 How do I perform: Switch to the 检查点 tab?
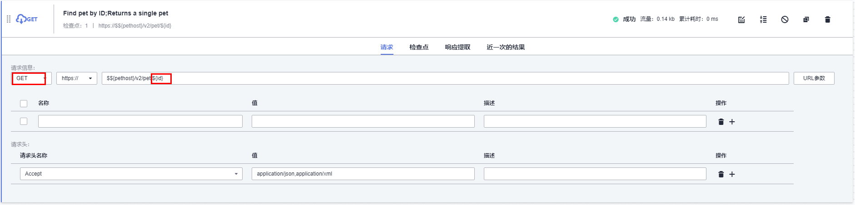click(418, 47)
